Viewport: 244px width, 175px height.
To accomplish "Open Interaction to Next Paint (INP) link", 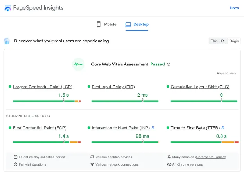I will coord(120,128).
